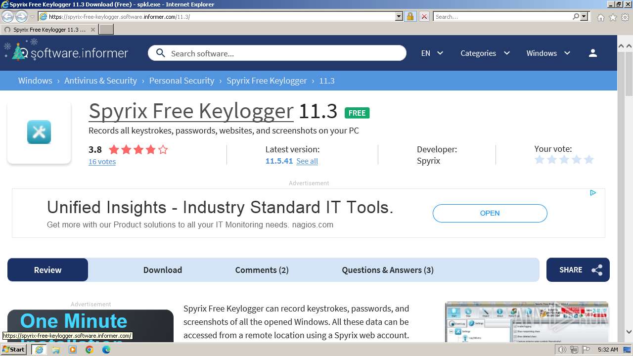Switch to the Review tab

coord(47,270)
